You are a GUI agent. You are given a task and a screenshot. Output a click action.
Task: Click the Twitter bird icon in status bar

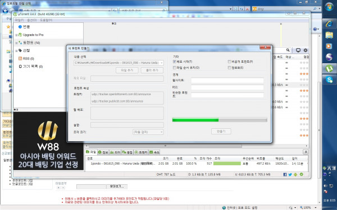(x=290, y=174)
